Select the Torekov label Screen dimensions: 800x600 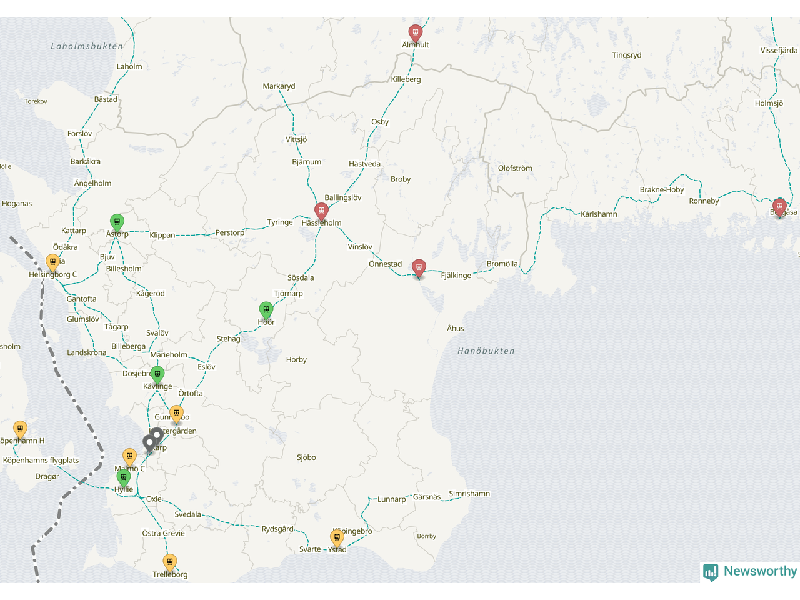point(36,101)
